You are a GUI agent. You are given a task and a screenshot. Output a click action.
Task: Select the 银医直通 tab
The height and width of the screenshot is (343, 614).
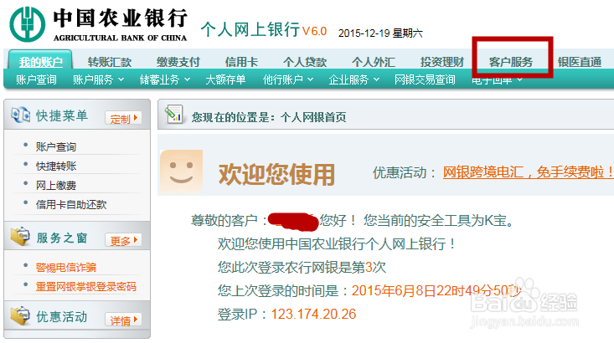click(580, 62)
